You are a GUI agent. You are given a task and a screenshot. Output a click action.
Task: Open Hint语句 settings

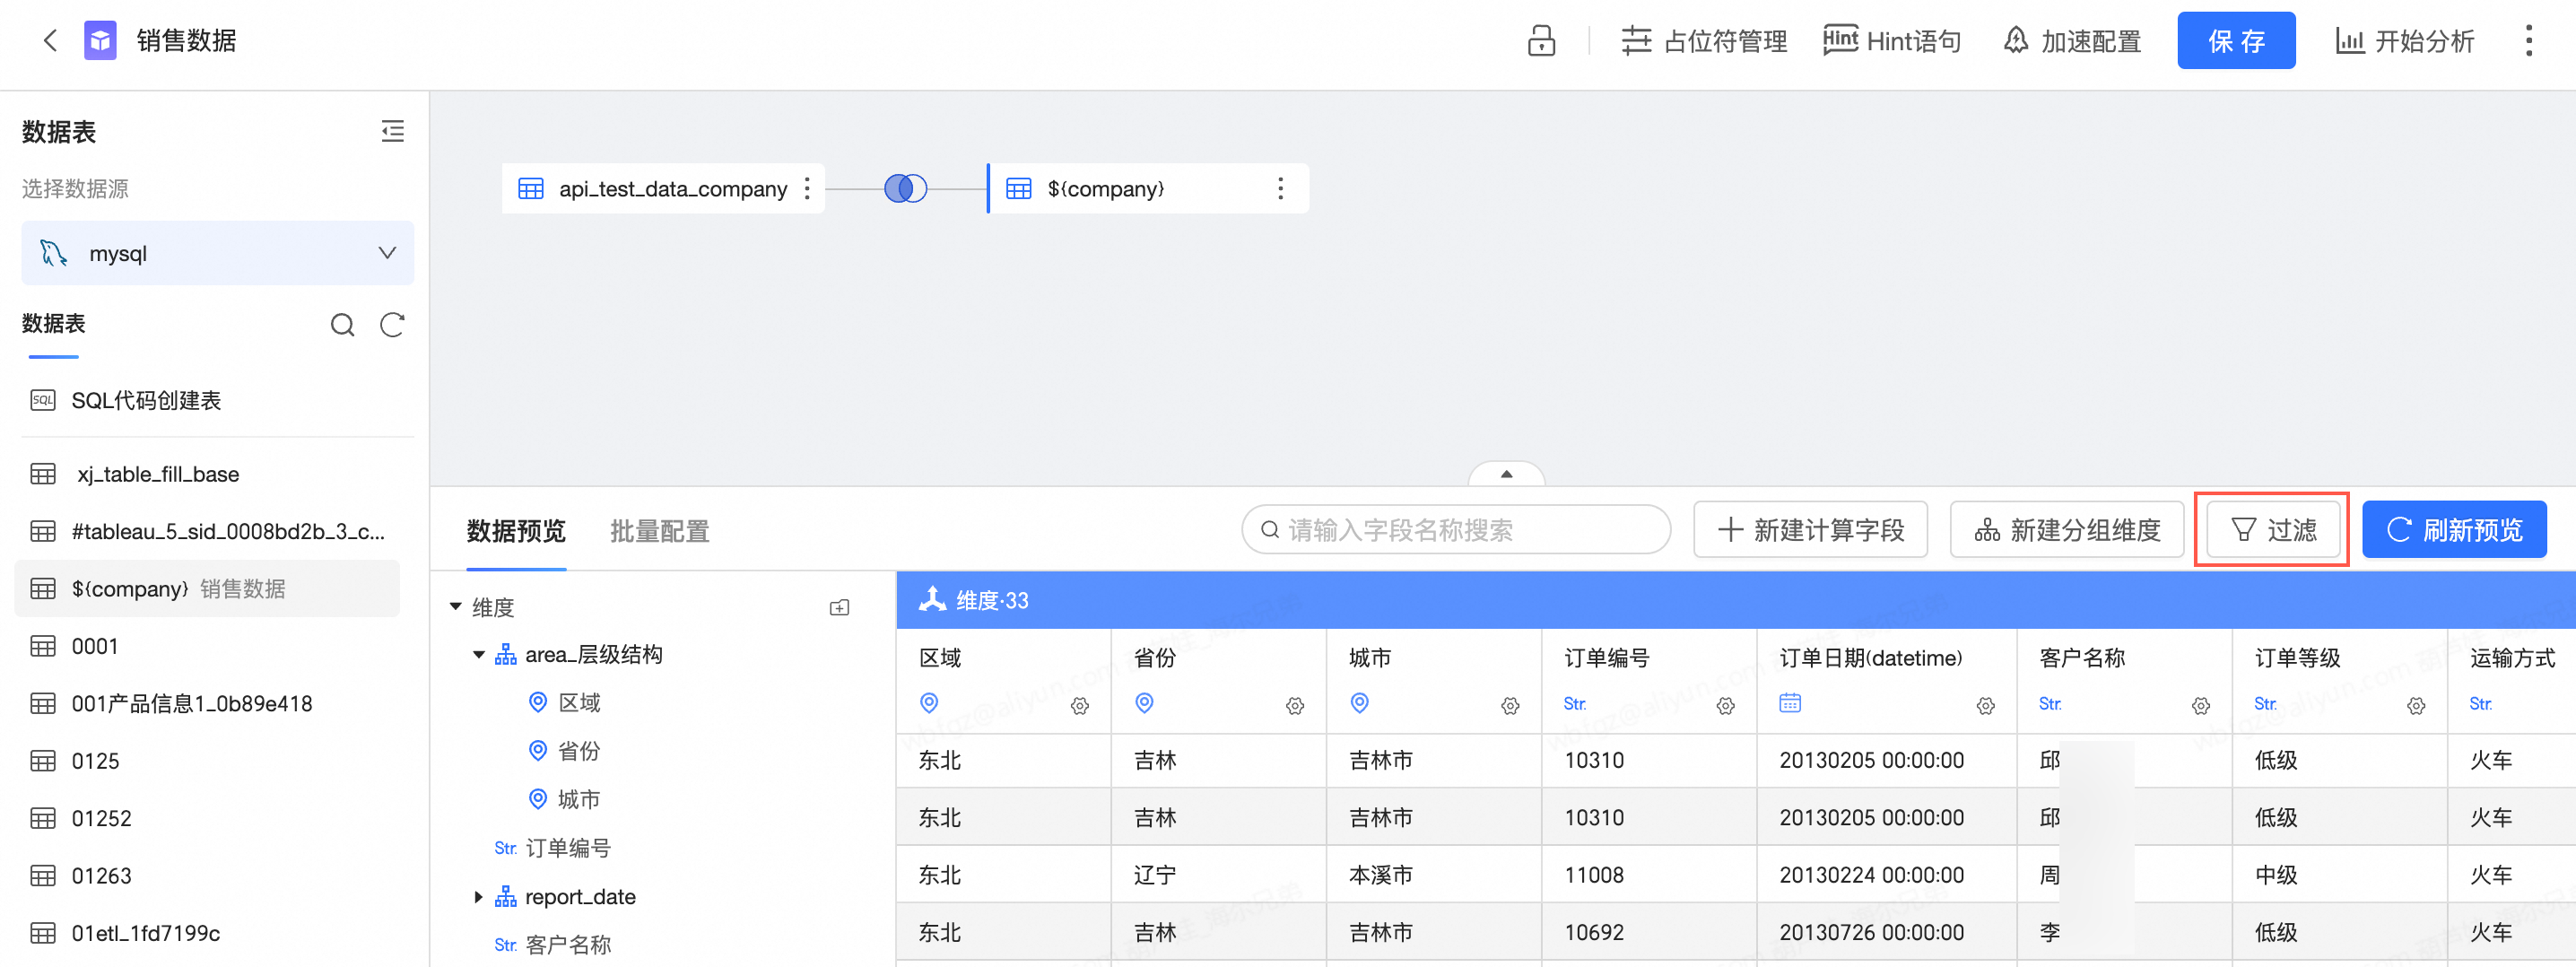click(1891, 40)
